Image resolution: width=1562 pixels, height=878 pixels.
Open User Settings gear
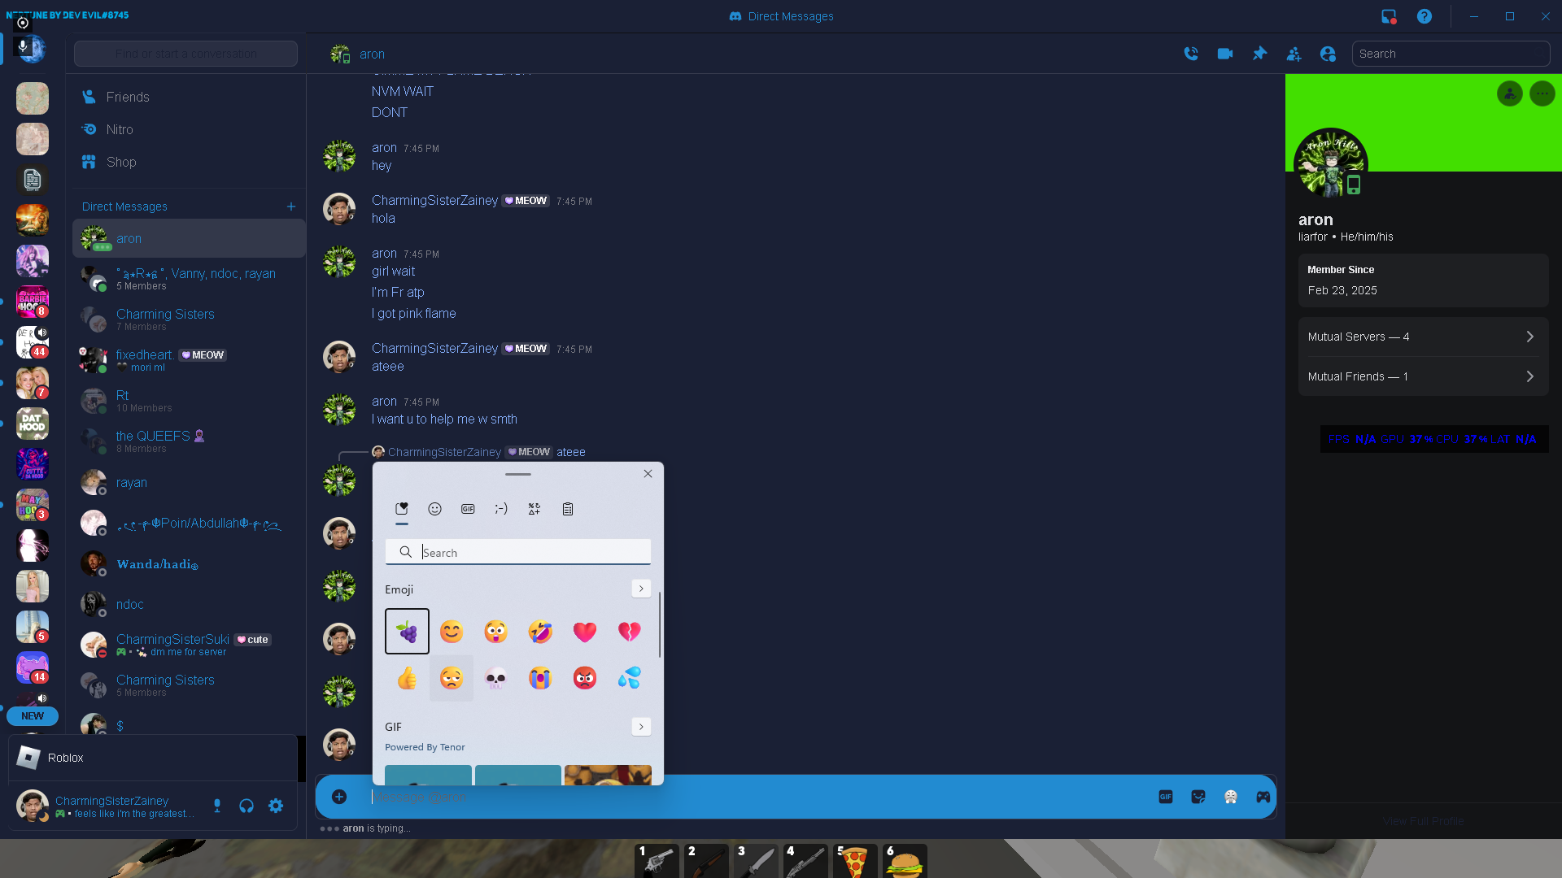276,806
